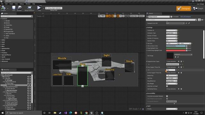Select TacticalContainer in the hierarchy
Screen dimensions: 205x115
(x=12, y=104)
